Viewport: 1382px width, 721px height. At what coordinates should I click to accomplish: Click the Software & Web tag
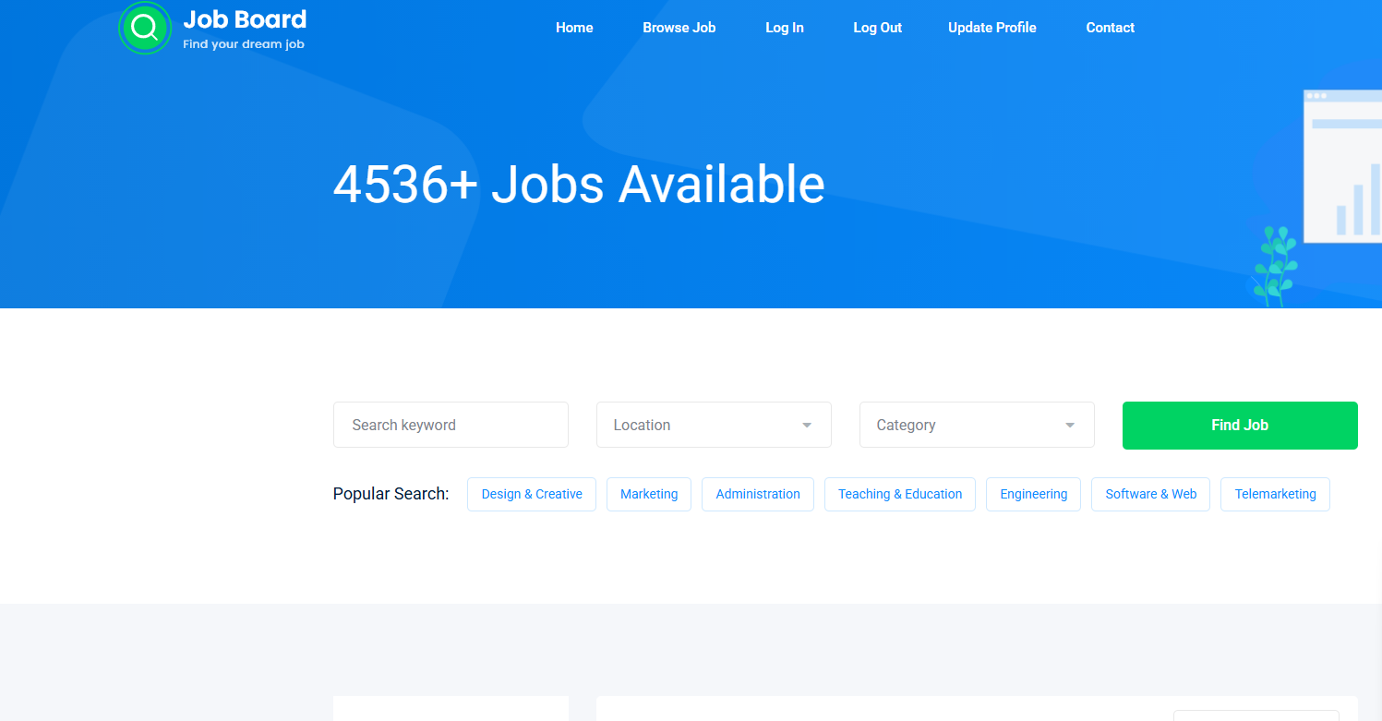1150,494
